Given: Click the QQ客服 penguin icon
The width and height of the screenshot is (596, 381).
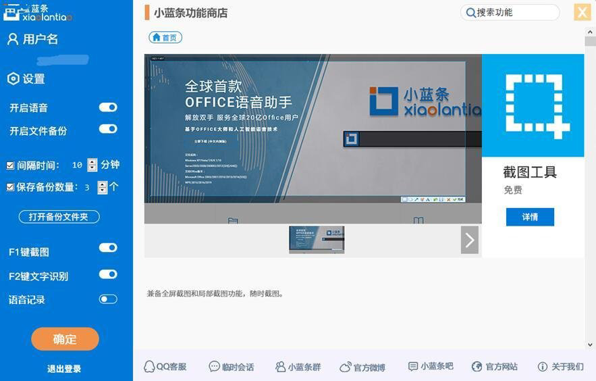Looking at the screenshot, I should click(x=149, y=367).
